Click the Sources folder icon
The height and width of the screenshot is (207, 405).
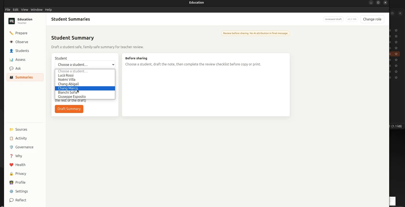(11, 130)
